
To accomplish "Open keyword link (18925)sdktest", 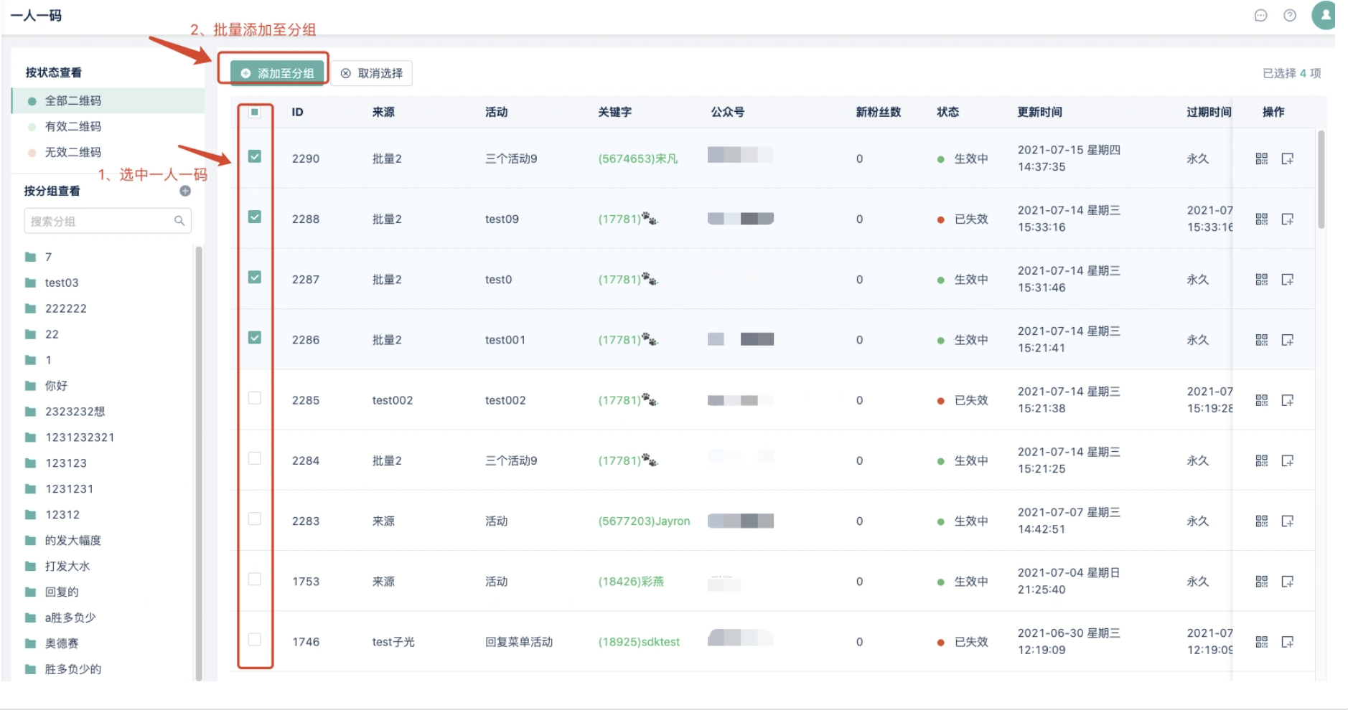I will (639, 642).
